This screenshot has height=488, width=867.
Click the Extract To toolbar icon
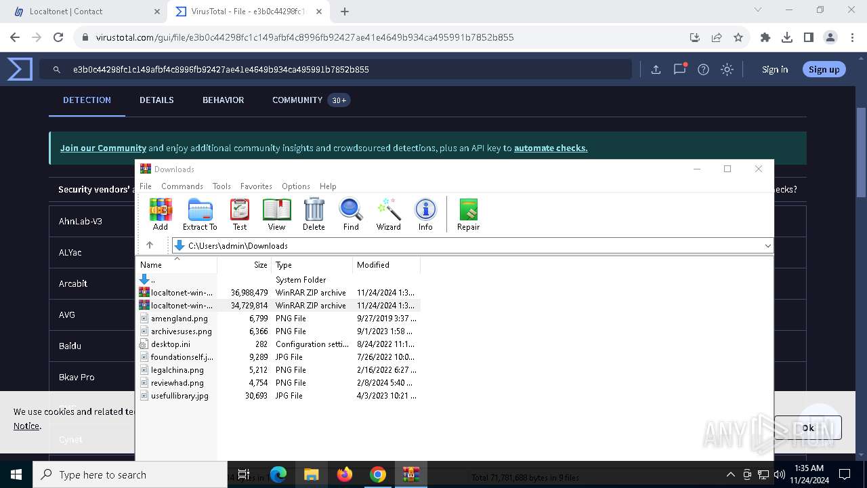pos(200,214)
